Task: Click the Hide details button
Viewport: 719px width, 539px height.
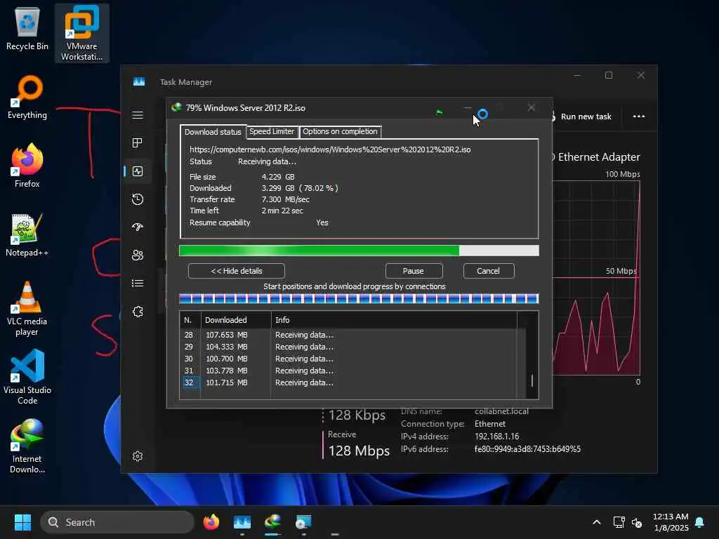Action: (237, 271)
